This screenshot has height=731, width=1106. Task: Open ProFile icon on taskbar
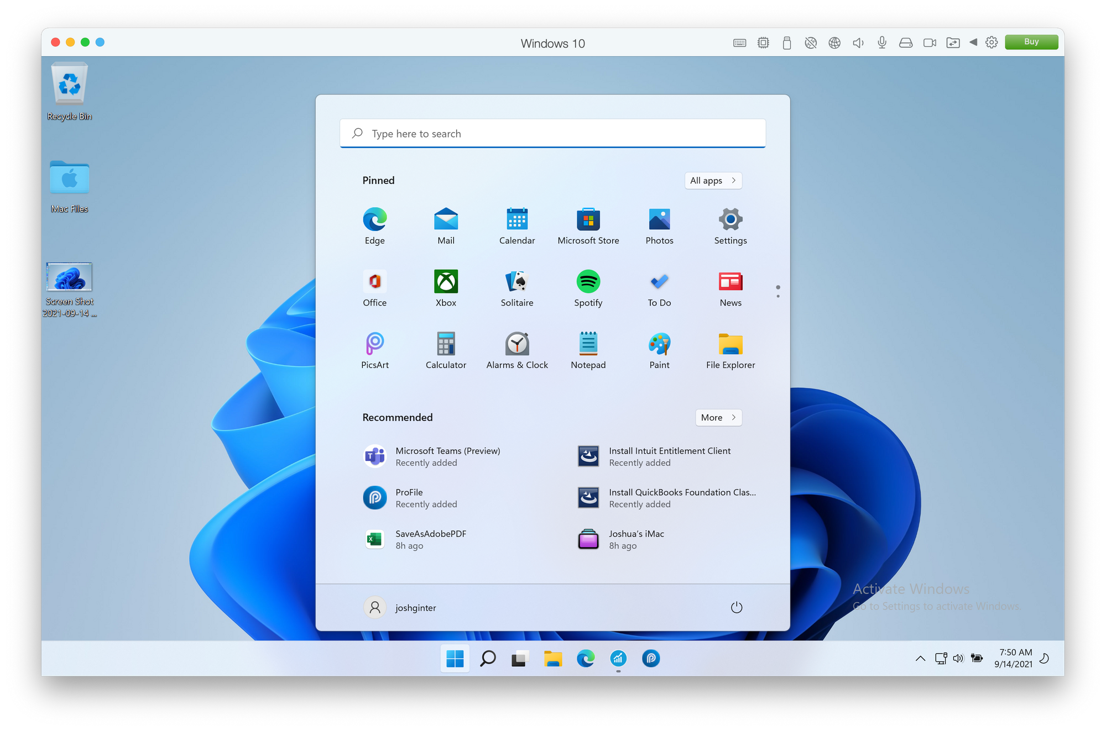650,658
